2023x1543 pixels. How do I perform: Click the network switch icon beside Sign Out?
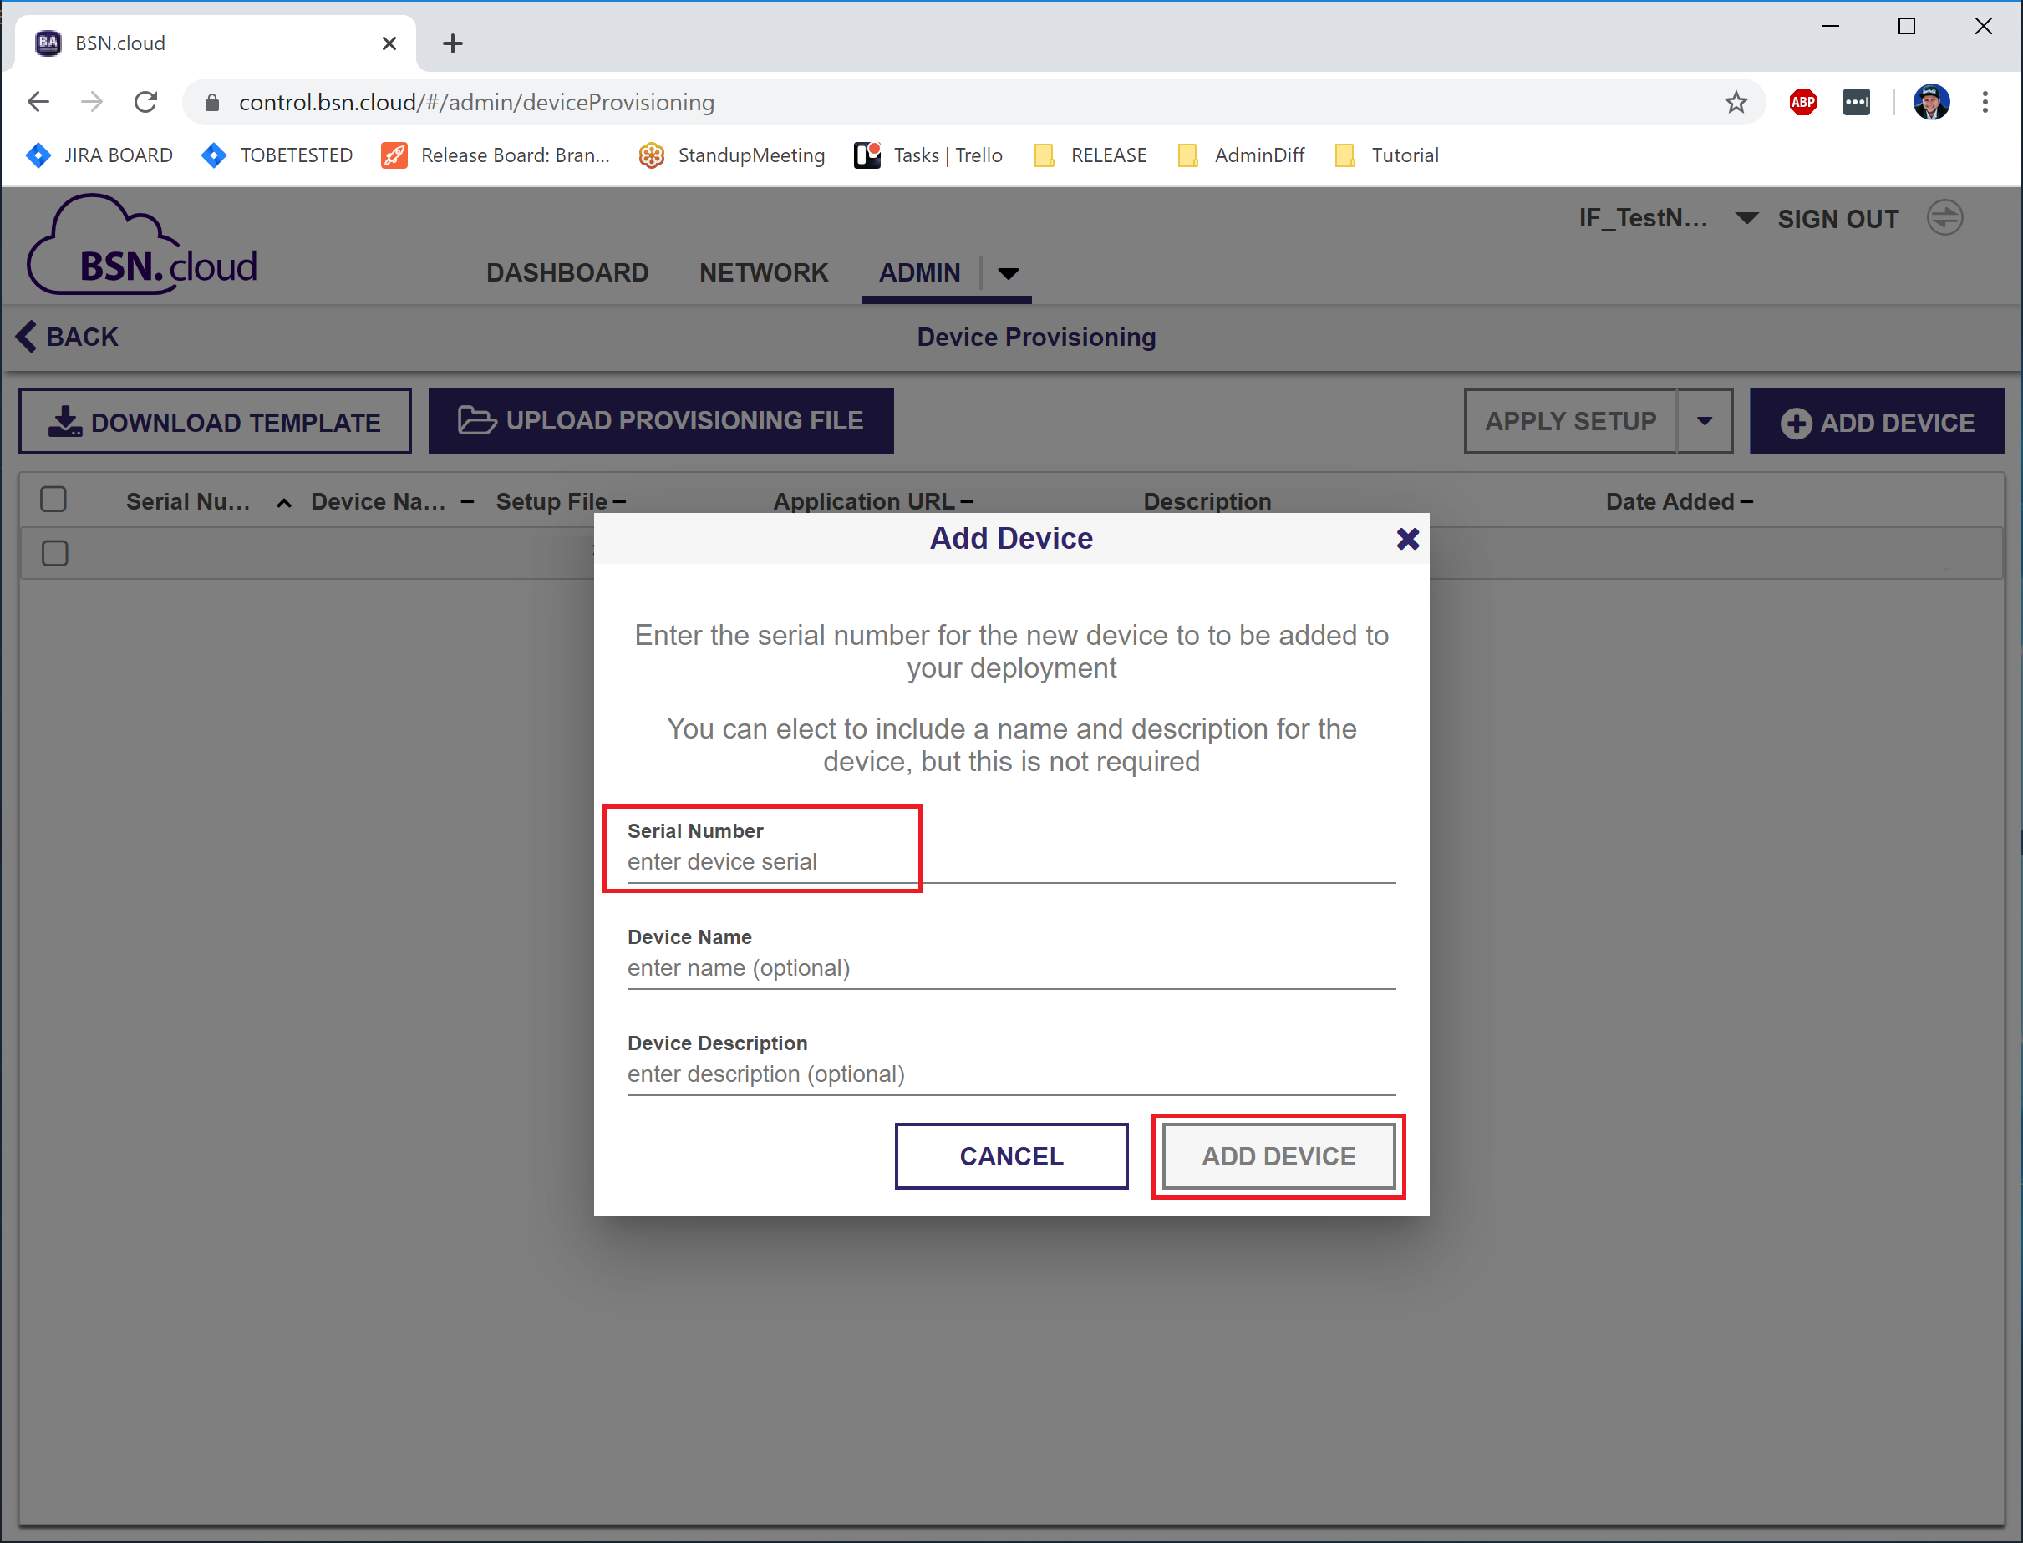pos(1944,219)
